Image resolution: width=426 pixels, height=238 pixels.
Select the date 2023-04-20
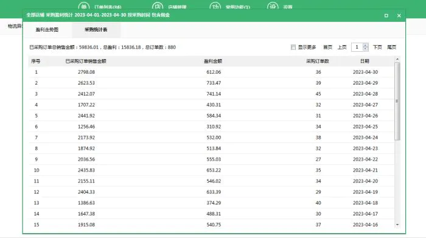[365, 181]
